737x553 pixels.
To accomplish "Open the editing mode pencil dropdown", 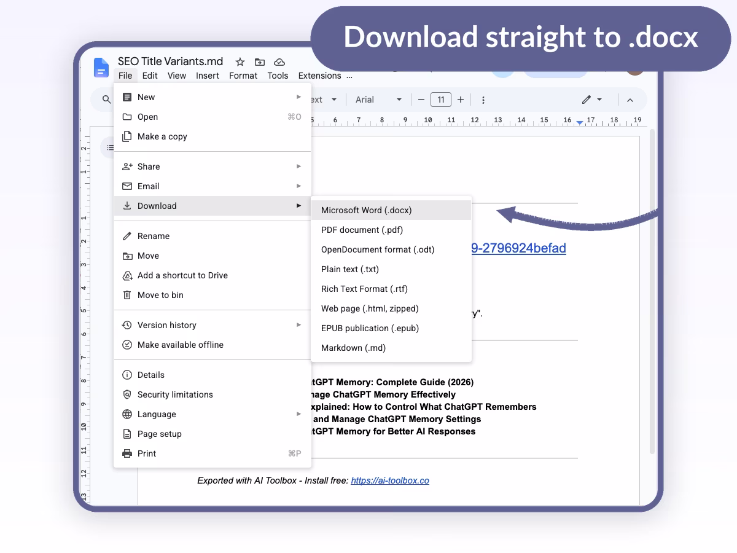I will pos(592,100).
